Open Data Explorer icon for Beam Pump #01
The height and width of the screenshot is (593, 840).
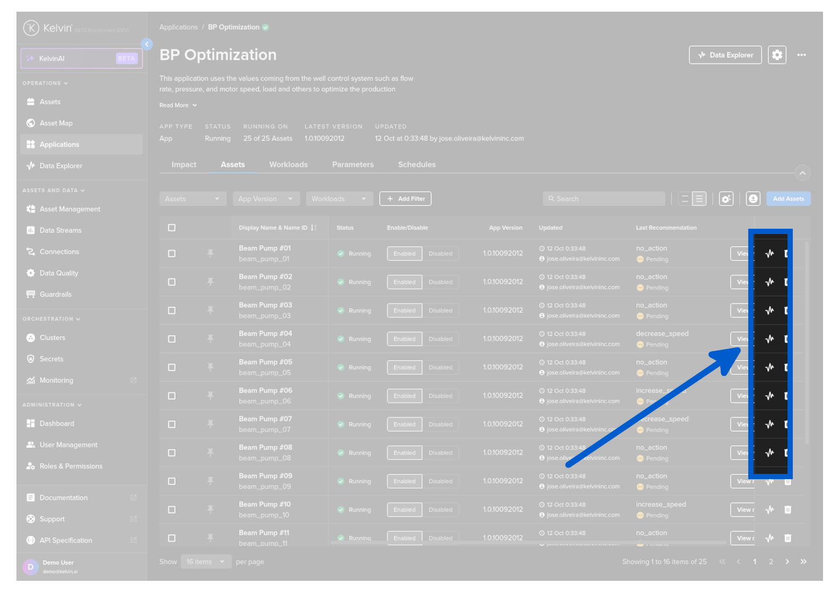point(769,254)
